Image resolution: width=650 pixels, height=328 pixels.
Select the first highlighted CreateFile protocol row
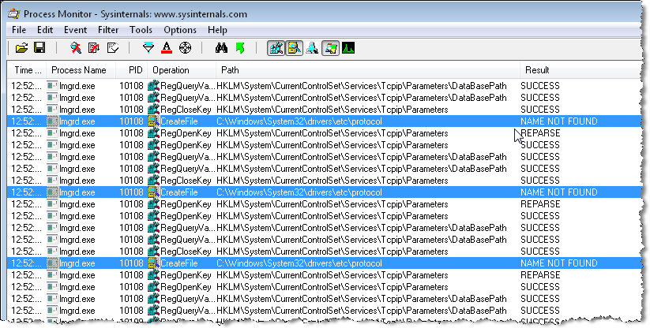point(316,121)
